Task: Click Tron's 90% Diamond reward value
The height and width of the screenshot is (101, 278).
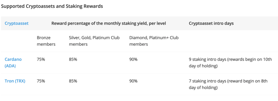Action: pos(133,81)
